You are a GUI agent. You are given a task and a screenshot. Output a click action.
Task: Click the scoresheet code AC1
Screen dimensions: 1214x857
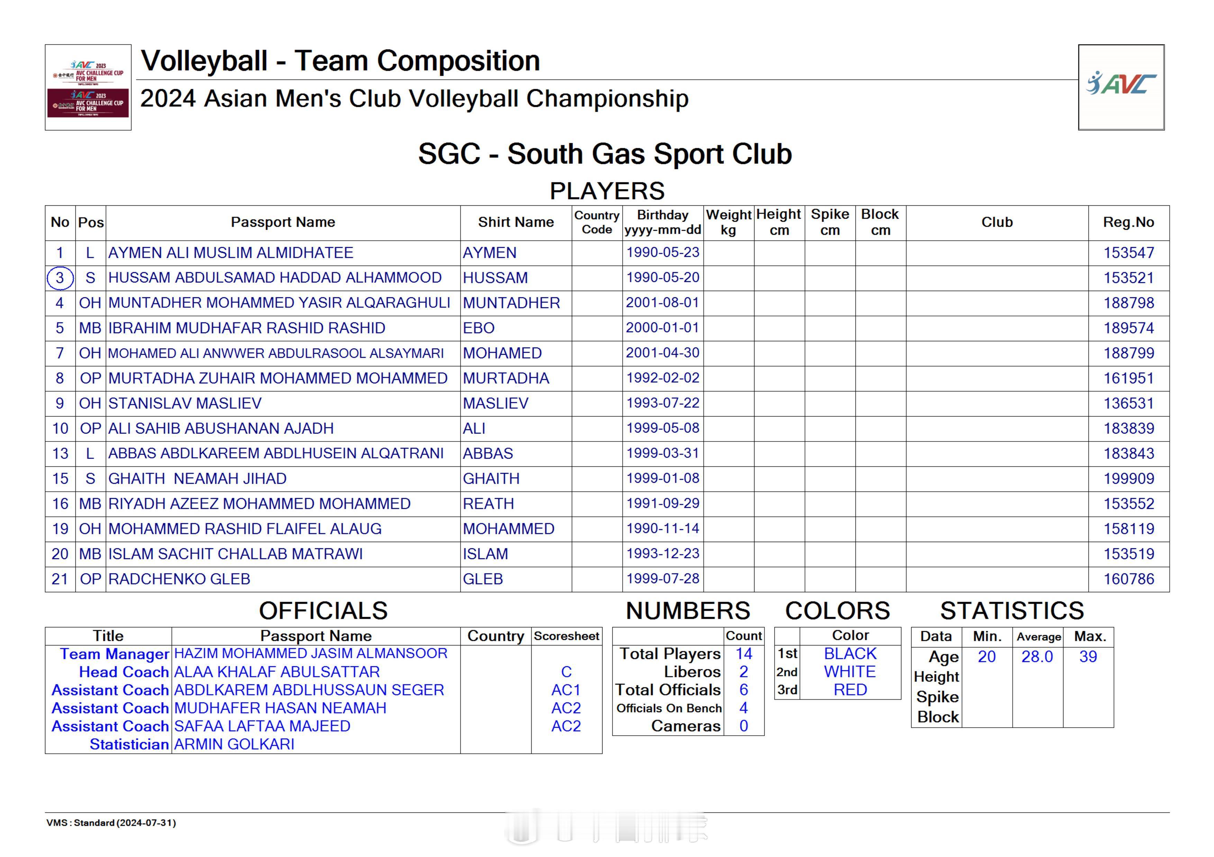tap(566, 690)
